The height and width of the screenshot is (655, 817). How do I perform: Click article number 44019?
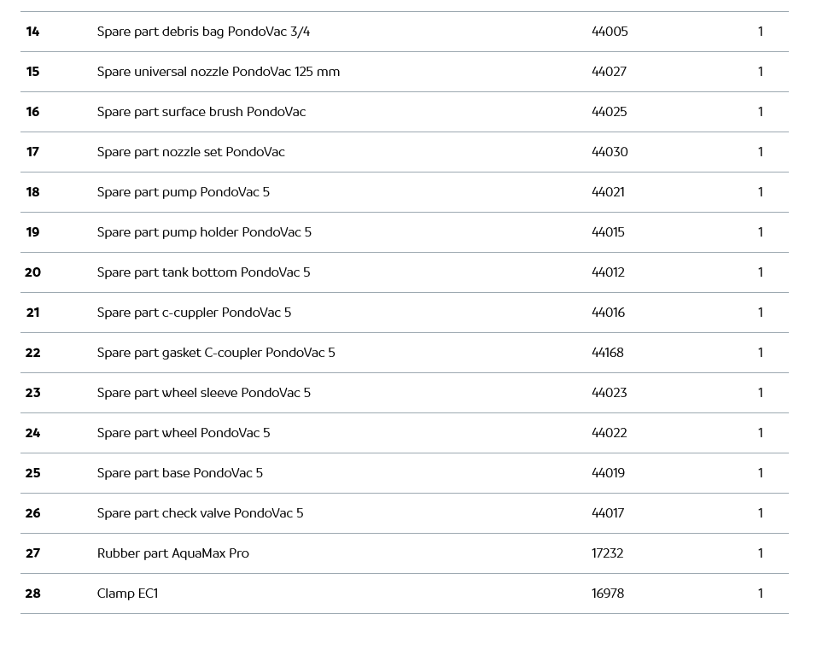click(x=608, y=473)
